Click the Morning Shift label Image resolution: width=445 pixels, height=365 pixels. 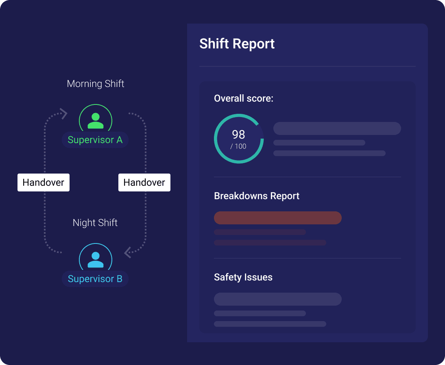(x=96, y=84)
